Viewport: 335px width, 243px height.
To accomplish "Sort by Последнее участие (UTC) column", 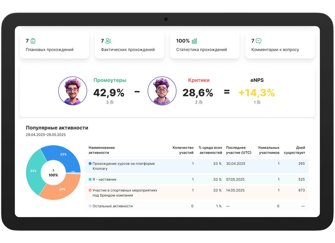I will (x=238, y=150).
